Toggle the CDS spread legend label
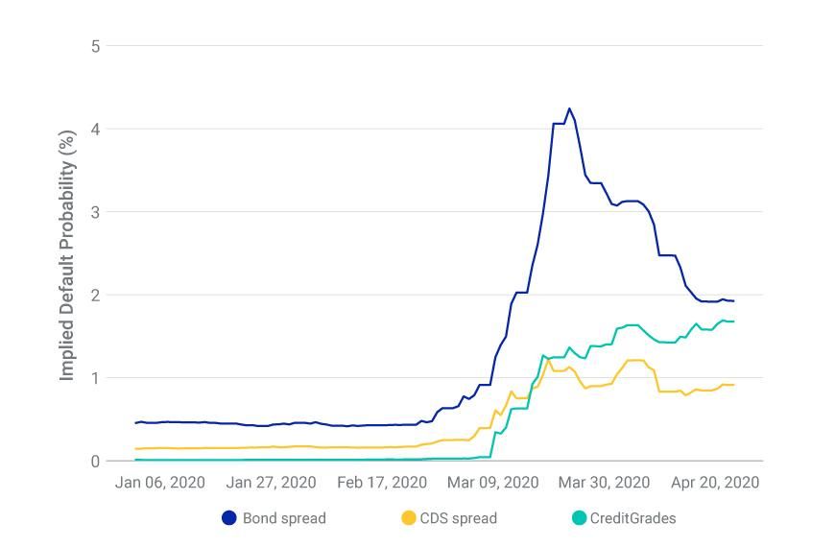835x547 pixels. (x=459, y=518)
